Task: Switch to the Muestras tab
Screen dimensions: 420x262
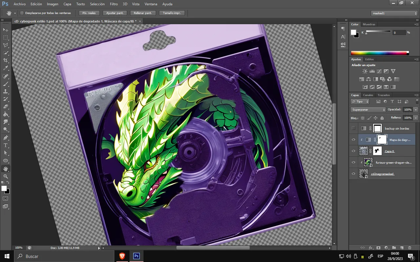Action: [x=369, y=24]
